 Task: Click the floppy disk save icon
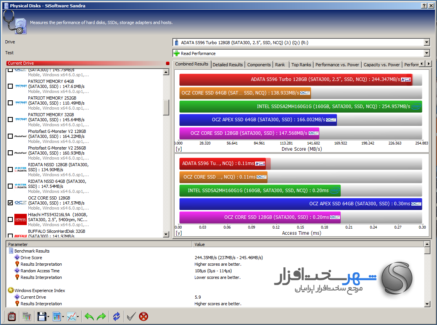[x=42, y=316]
